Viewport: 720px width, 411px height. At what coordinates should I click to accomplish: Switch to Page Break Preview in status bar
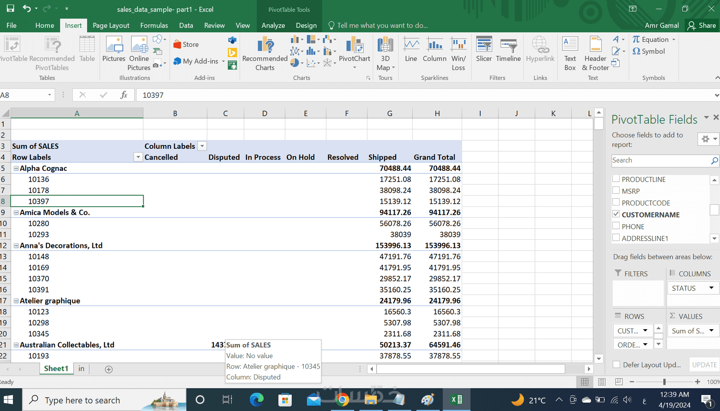tap(619, 382)
